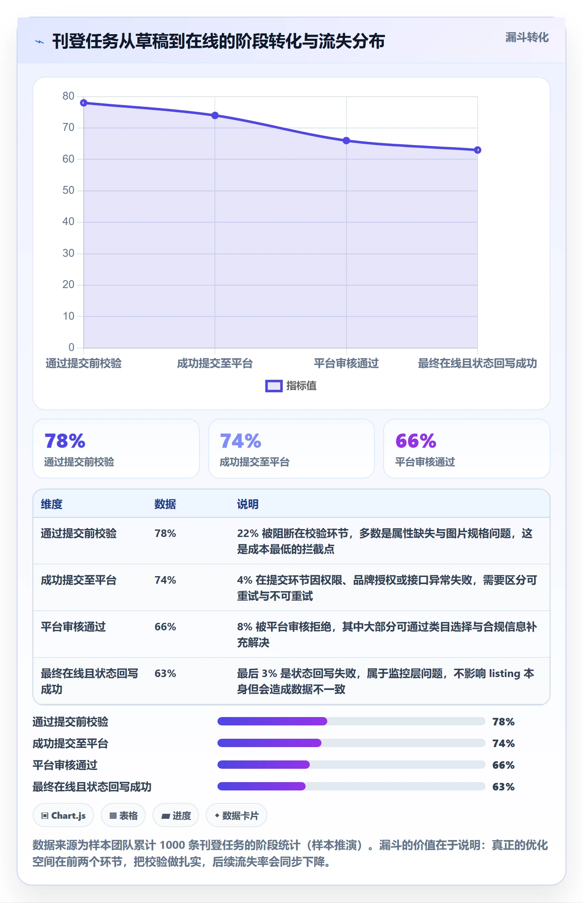Click the 漏斗转化 label in header

[527, 38]
